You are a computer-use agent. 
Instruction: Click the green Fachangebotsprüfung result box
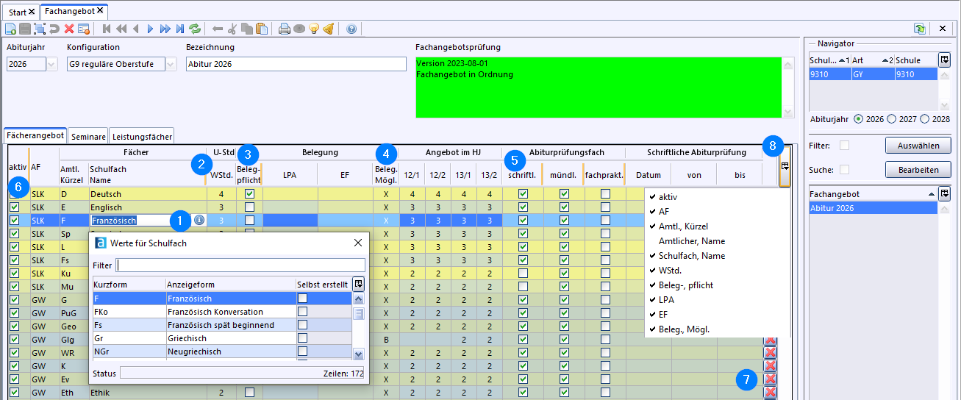[599, 87]
